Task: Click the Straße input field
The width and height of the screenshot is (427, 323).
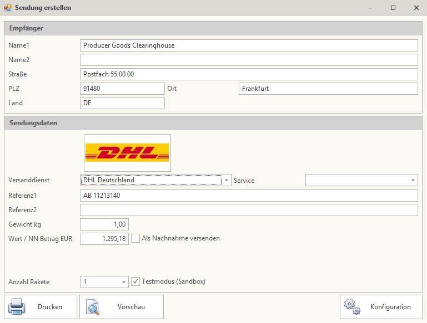Action: pyautogui.click(x=248, y=74)
